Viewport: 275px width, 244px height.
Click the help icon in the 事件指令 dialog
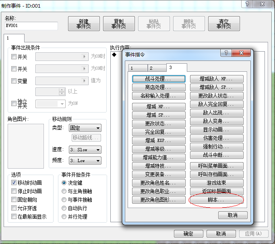click(226, 53)
